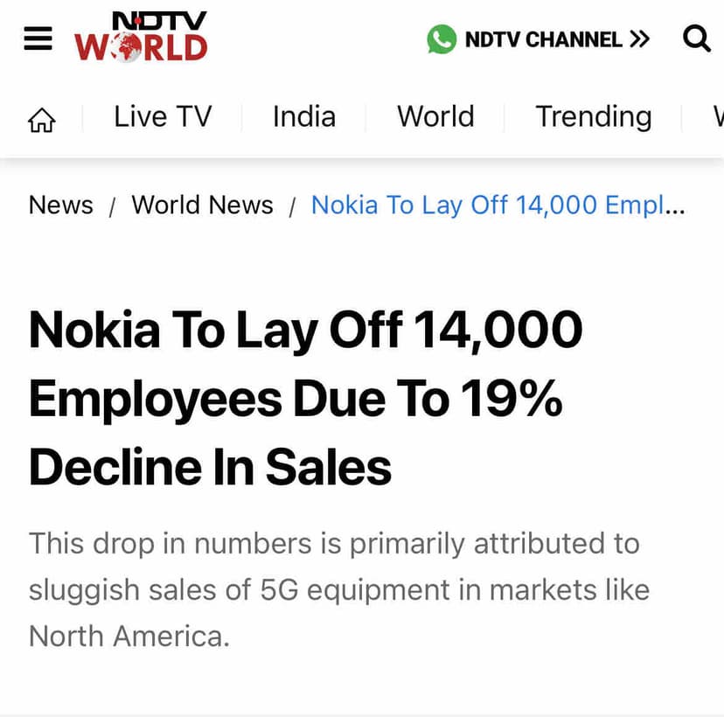Tap the green WhatsApp icon
724x717 pixels.
point(442,39)
